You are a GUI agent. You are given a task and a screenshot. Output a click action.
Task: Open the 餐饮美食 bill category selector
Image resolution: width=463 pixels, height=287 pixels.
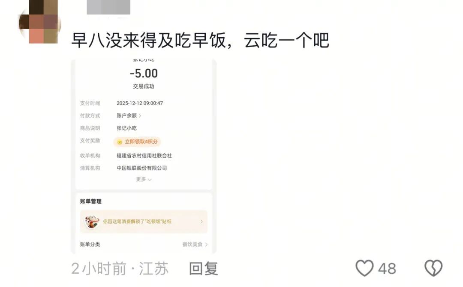195,244
